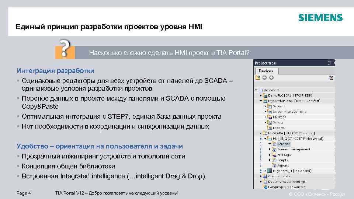The height and width of the screenshot is (199, 354).
Task: Expand the DemoPLC device node
Action: click(x=261, y=95)
